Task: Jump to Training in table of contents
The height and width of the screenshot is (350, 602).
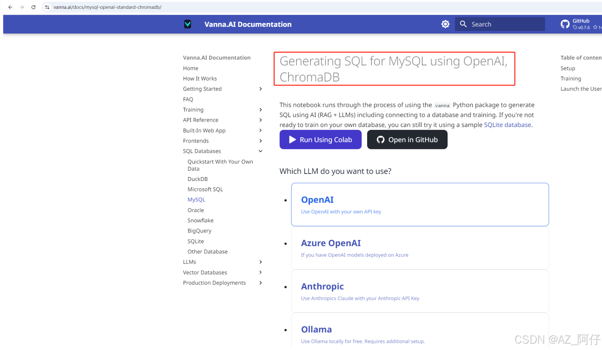Action: pyautogui.click(x=571, y=79)
